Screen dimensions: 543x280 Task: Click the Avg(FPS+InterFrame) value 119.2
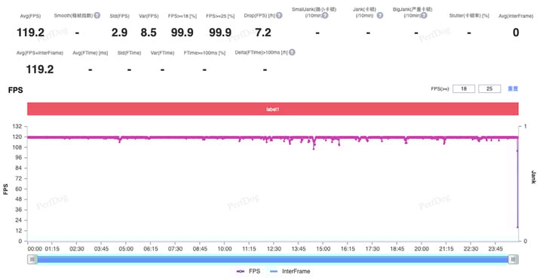coord(40,69)
